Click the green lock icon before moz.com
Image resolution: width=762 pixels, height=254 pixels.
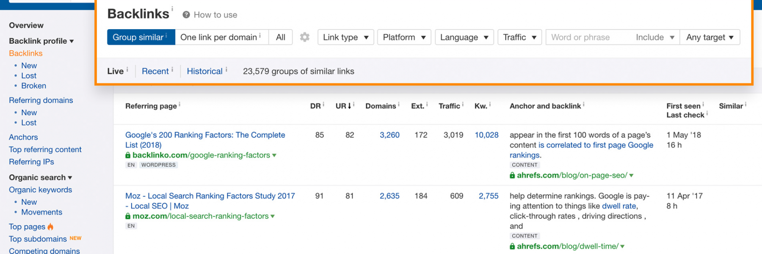tap(128, 216)
